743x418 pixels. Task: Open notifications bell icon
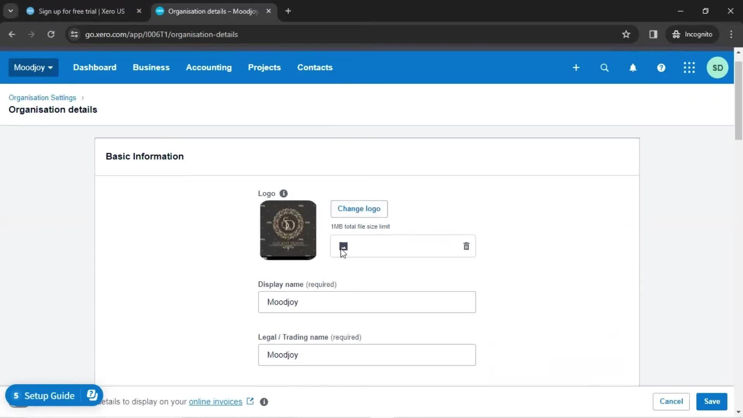[x=633, y=68]
